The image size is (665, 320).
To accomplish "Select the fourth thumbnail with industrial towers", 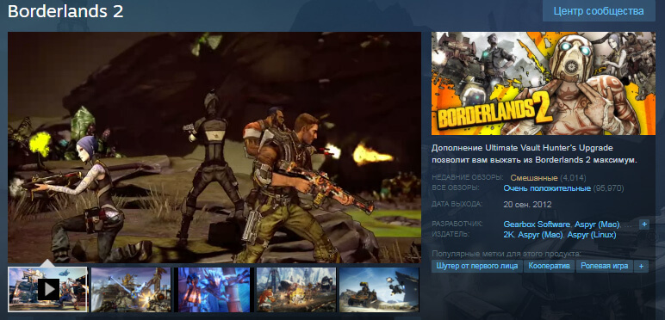I will [296, 289].
